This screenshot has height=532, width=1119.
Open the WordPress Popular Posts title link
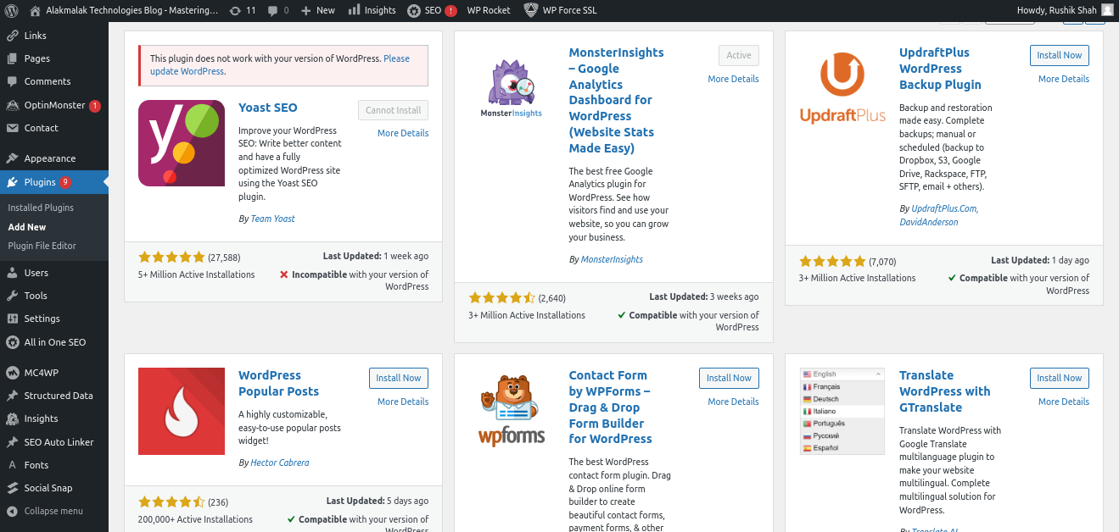tap(279, 383)
